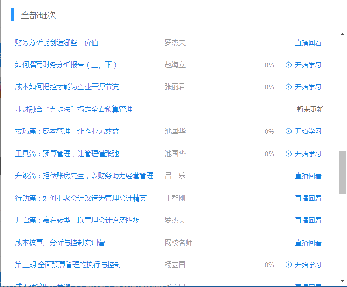Screen dimensions: 347x287
Task: Click teacher name 吕 乐
Action: (175, 176)
